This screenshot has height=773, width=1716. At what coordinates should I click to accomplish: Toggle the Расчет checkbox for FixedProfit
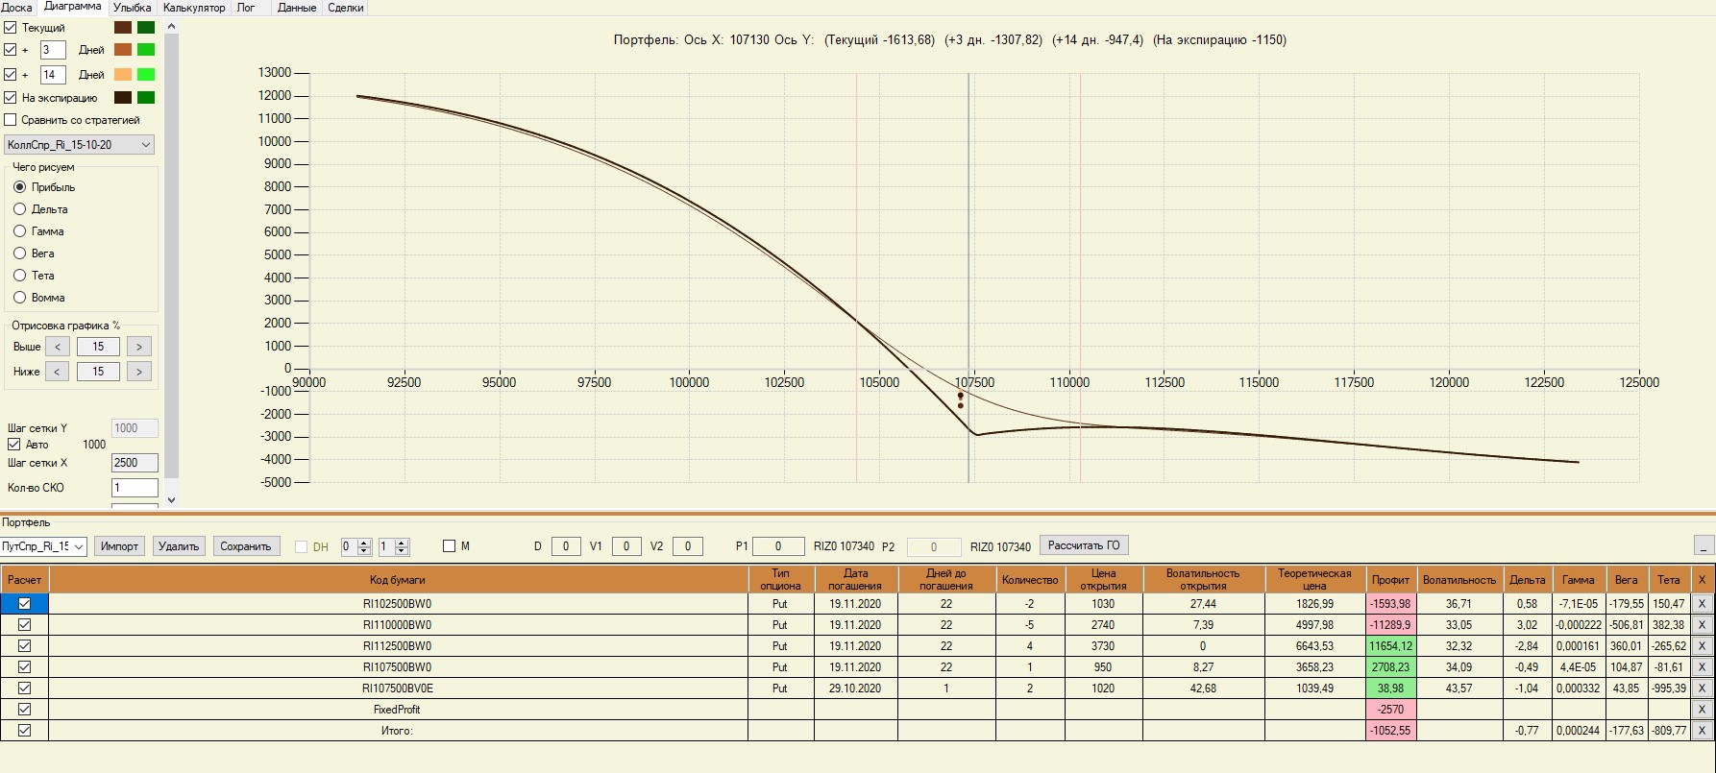coord(25,710)
